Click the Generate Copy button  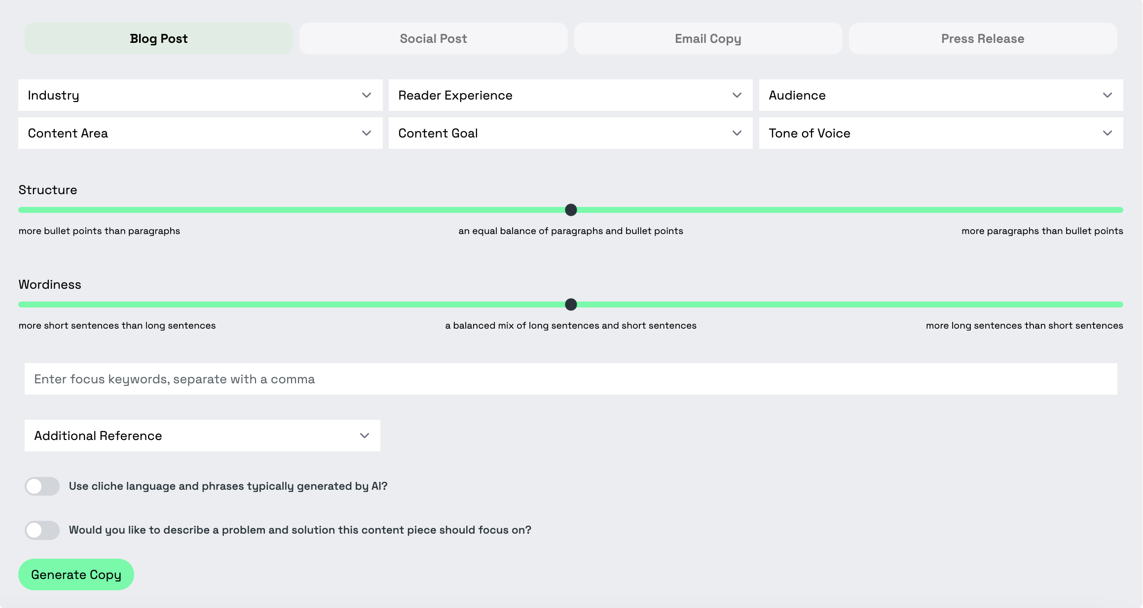76,574
